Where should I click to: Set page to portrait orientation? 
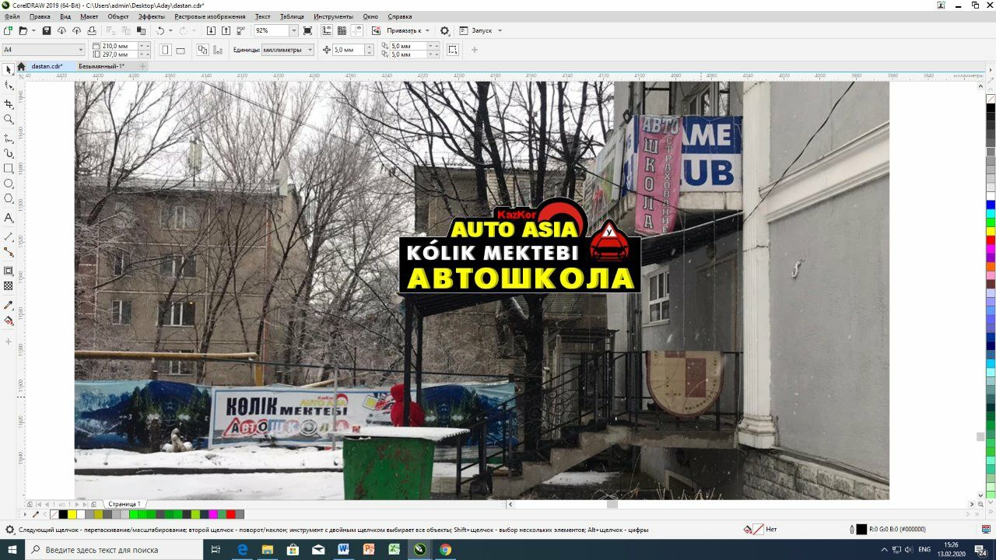(x=166, y=50)
